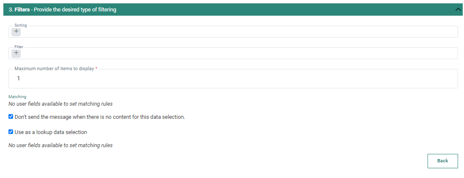Add a sorting rule with the plus icon
464x178 pixels.
[x=16, y=31]
